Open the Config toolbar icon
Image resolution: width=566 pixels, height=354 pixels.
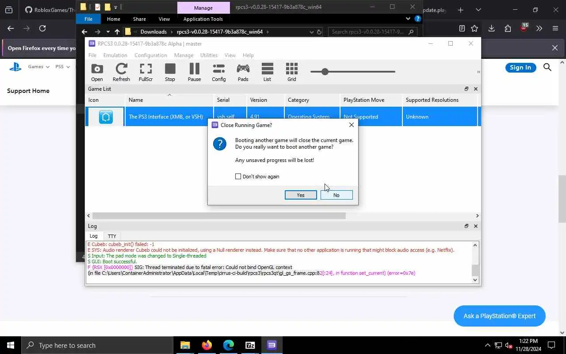pos(218,72)
